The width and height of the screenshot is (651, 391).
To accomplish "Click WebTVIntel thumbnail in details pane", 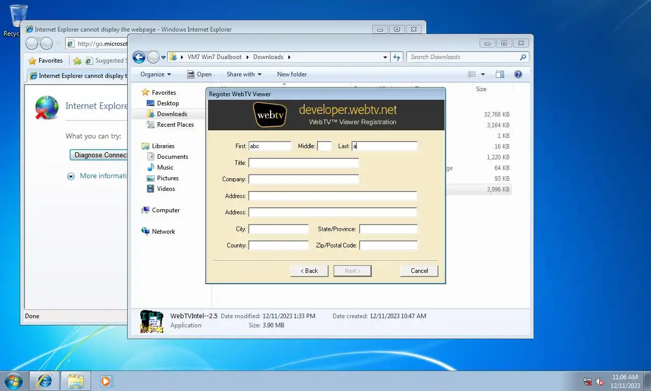I will (152, 321).
